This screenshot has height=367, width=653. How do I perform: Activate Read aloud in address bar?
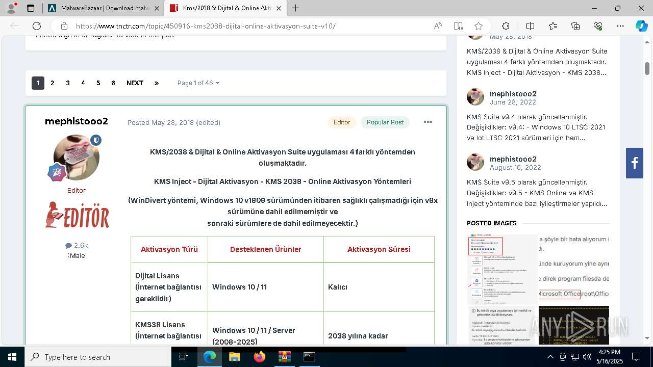click(x=438, y=26)
